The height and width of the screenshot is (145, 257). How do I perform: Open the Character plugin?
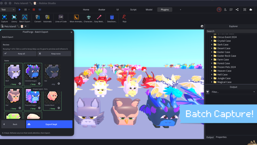pos(89,18)
